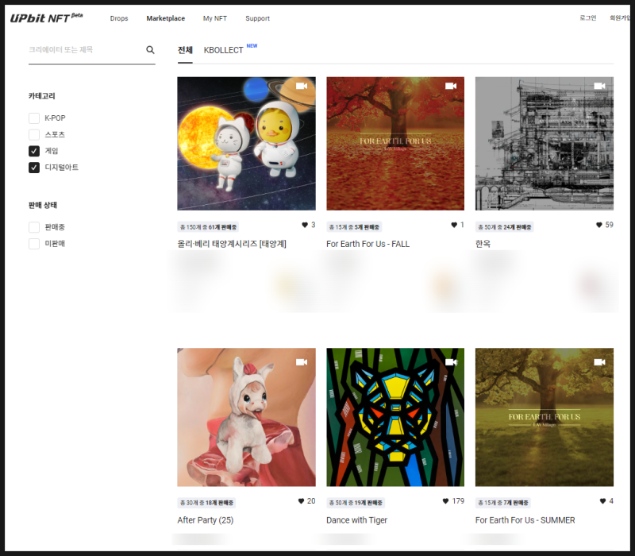Open the Drops menu
Image resolution: width=635 pixels, height=556 pixels.
(x=119, y=18)
